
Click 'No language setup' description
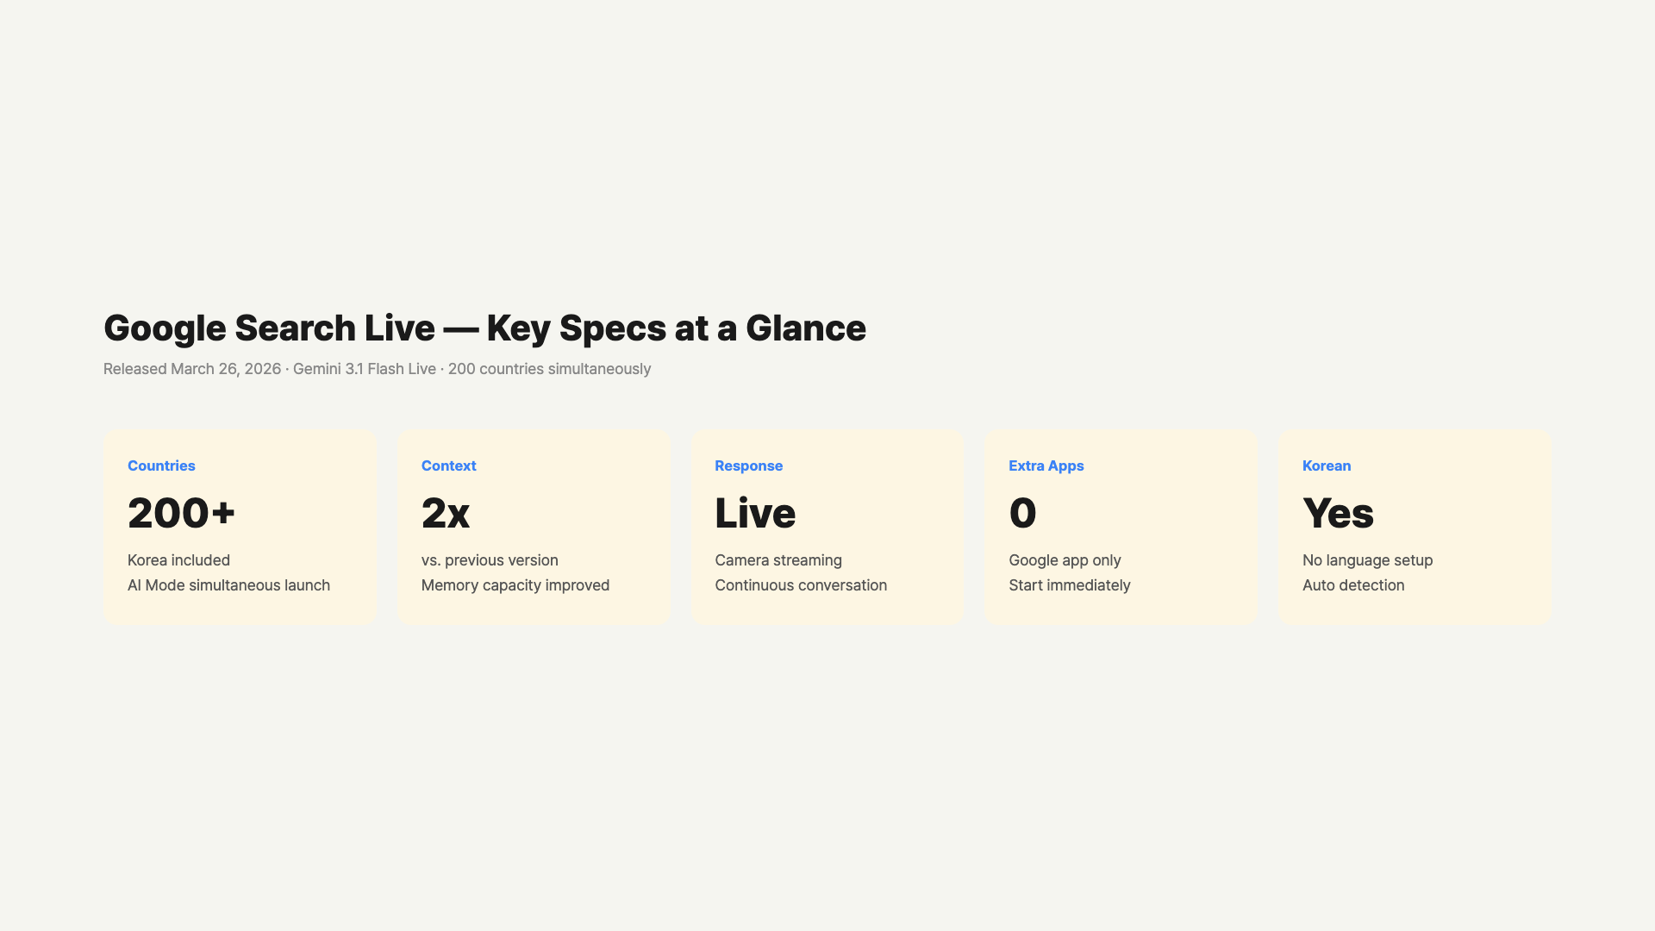click(1367, 560)
